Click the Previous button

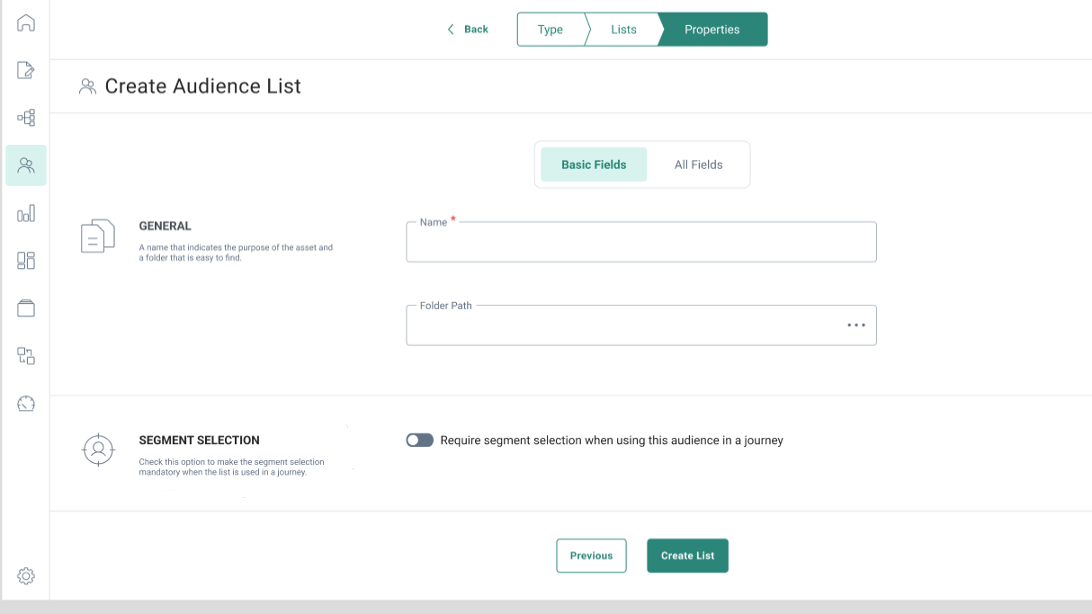pos(591,556)
